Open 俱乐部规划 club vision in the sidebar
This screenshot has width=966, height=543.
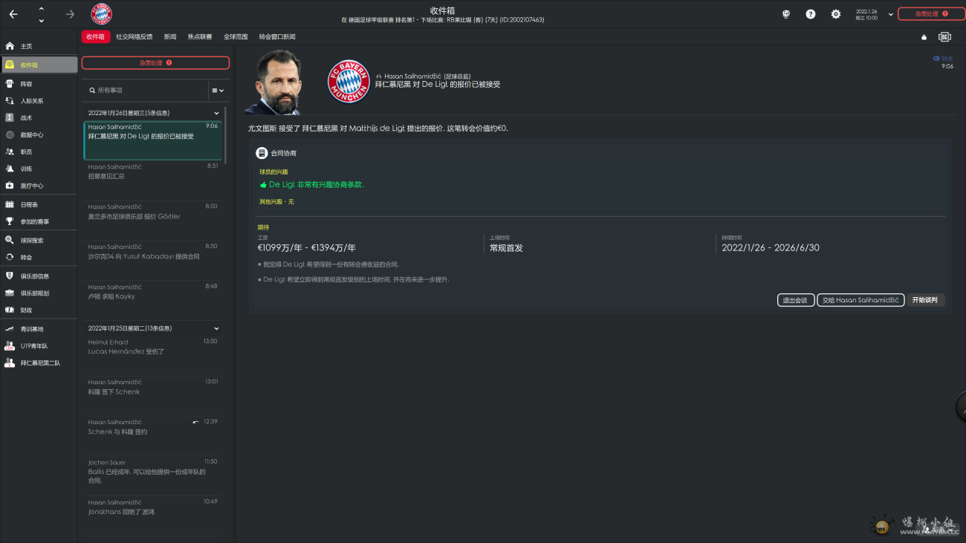point(39,293)
